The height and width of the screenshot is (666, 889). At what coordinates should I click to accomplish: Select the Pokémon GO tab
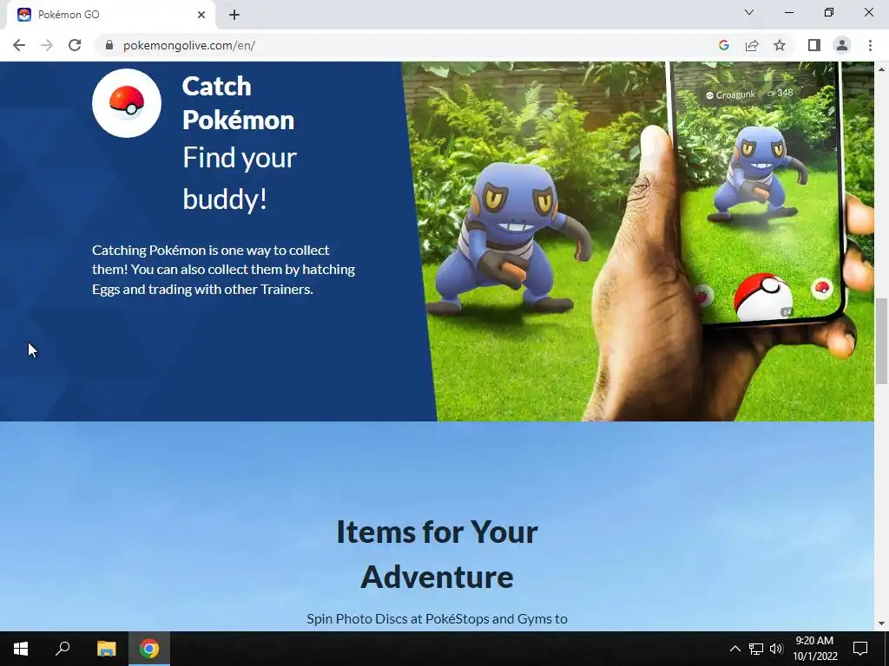pos(110,15)
